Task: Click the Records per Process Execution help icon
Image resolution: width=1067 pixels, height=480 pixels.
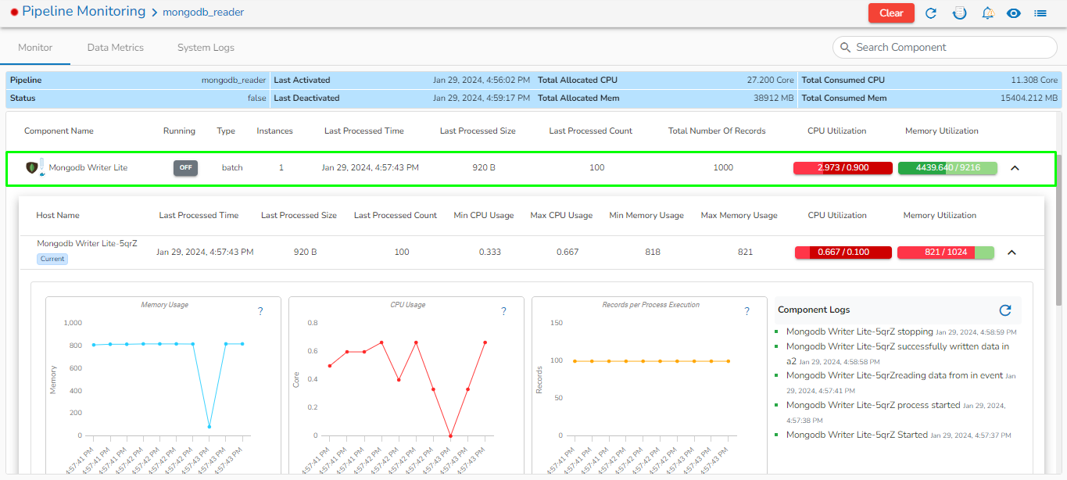Action: coord(747,311)
